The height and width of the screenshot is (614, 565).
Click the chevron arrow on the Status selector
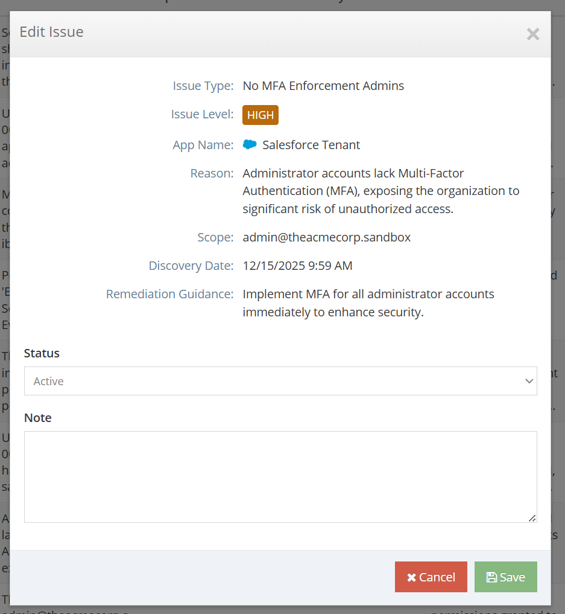[529, 381]
